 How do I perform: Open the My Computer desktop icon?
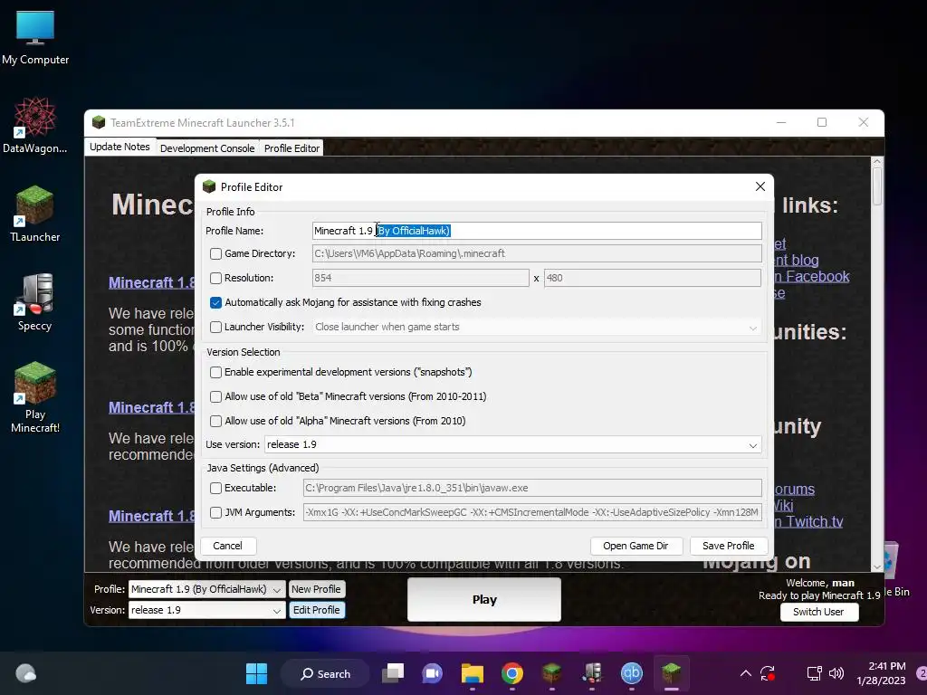click(x=35, y=36)
